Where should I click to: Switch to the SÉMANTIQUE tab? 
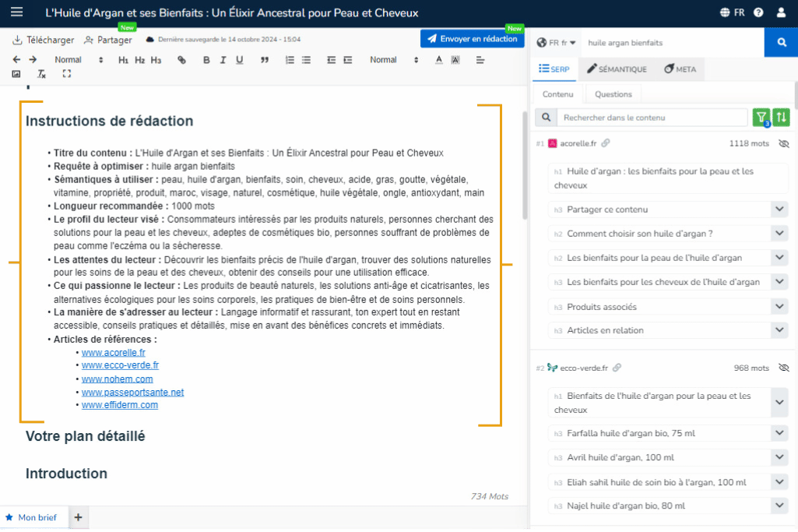point(617,69)
